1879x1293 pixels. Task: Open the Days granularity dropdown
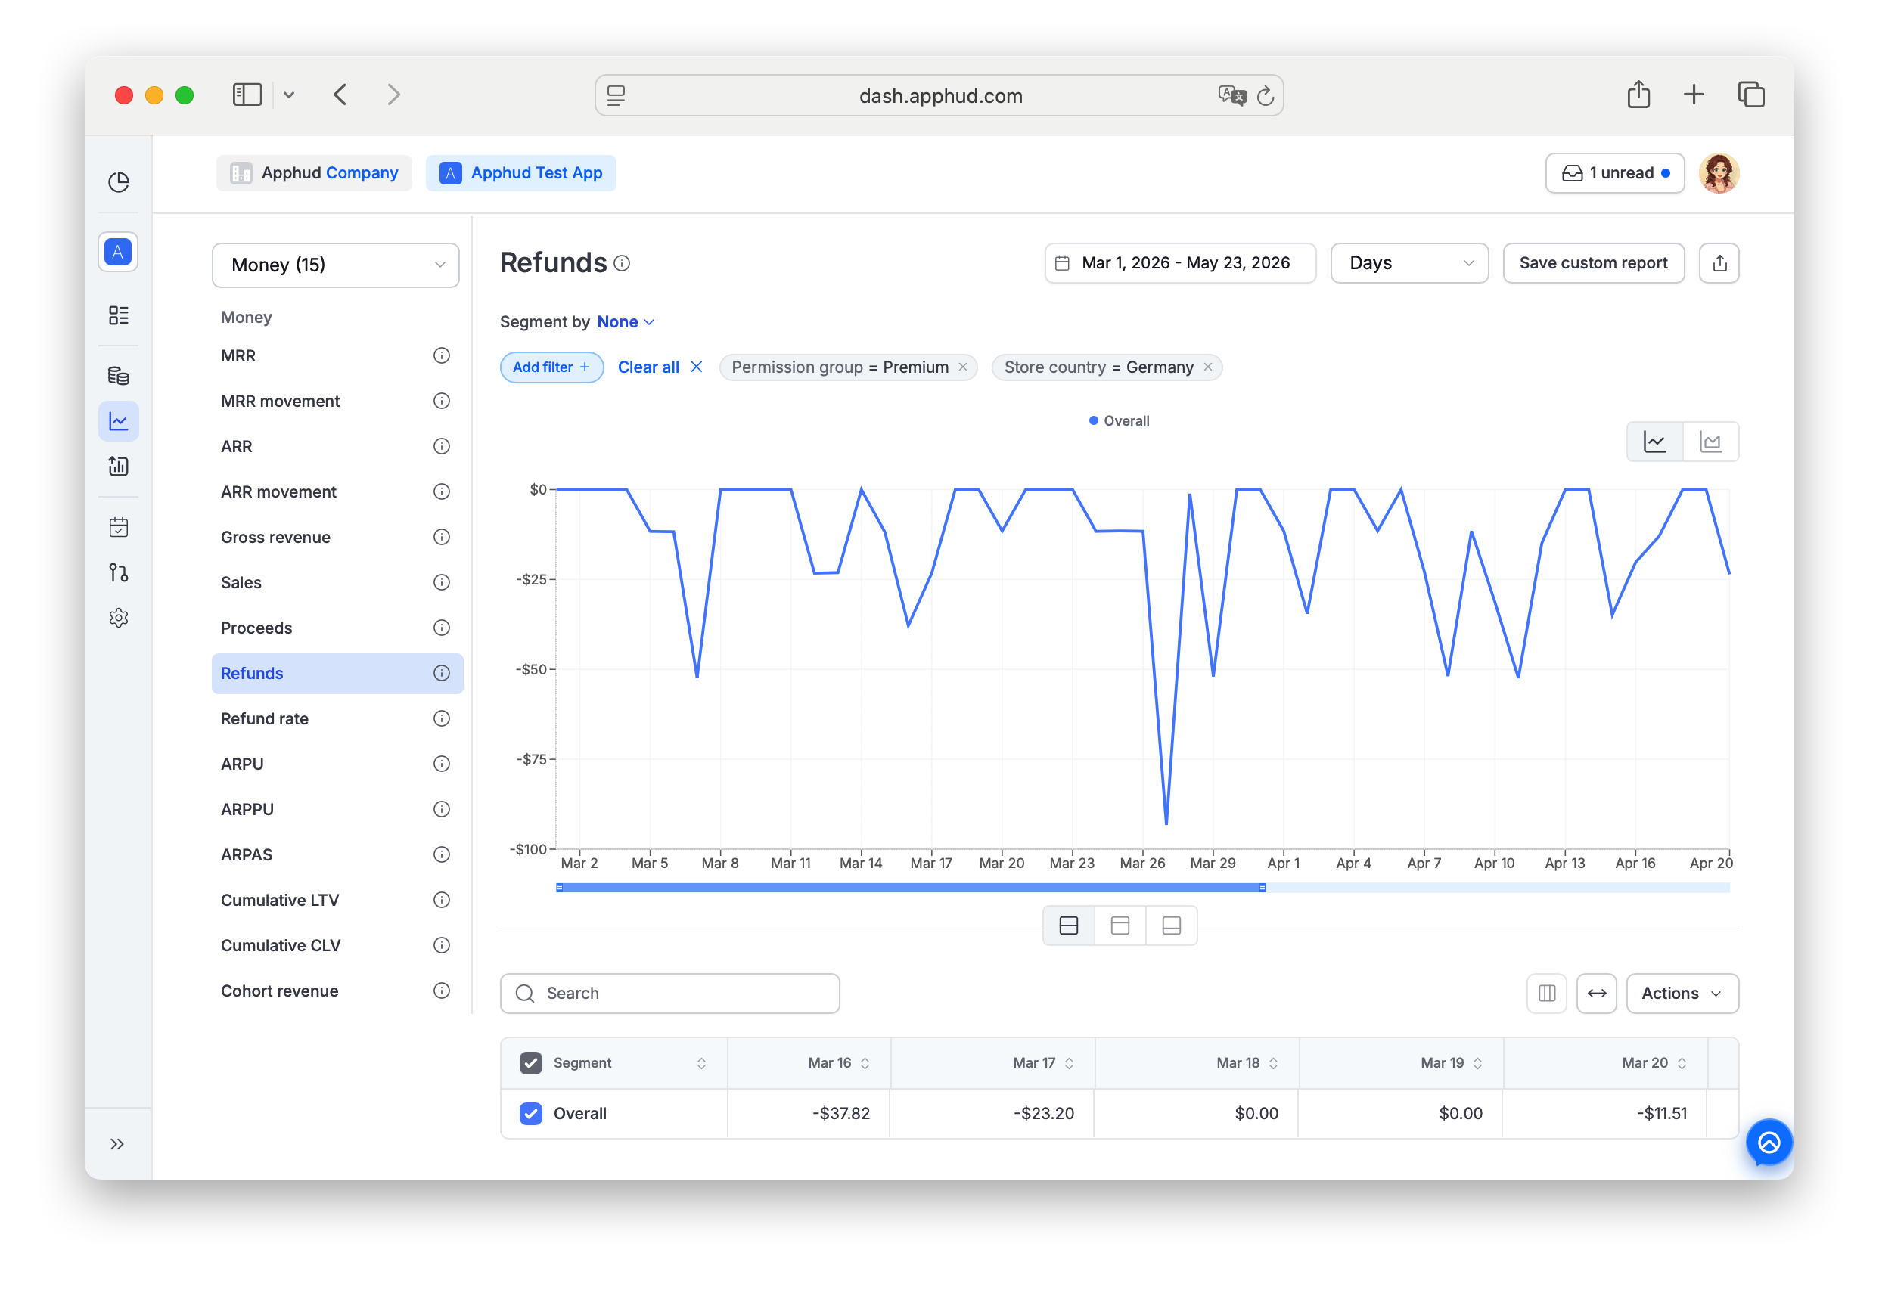coord(1409,263)
